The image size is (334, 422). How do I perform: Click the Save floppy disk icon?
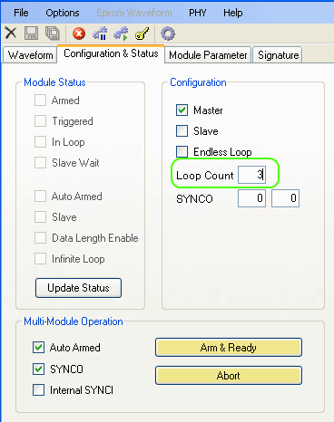tap(31, 34)
